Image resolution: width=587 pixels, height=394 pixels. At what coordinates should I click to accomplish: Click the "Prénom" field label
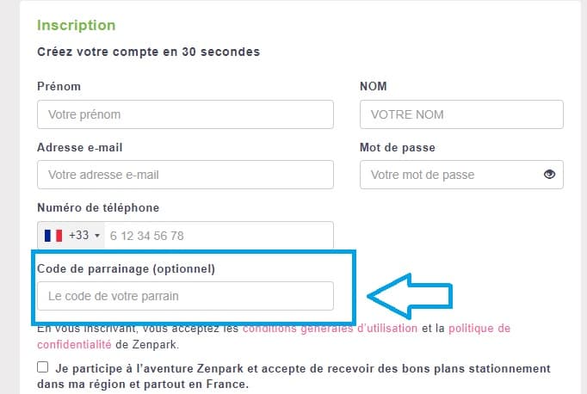point(59,87)
